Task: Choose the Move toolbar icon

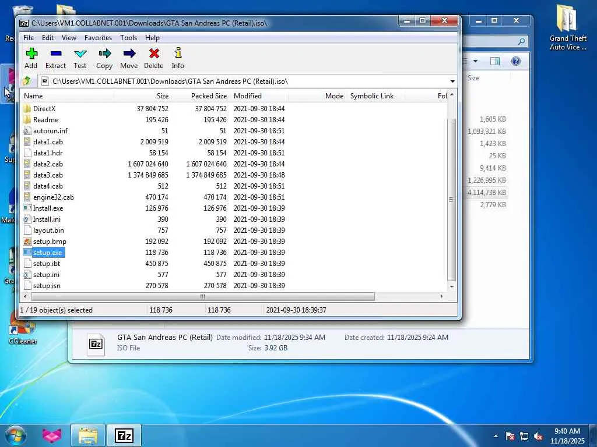Action: click(x=129, y=58)
